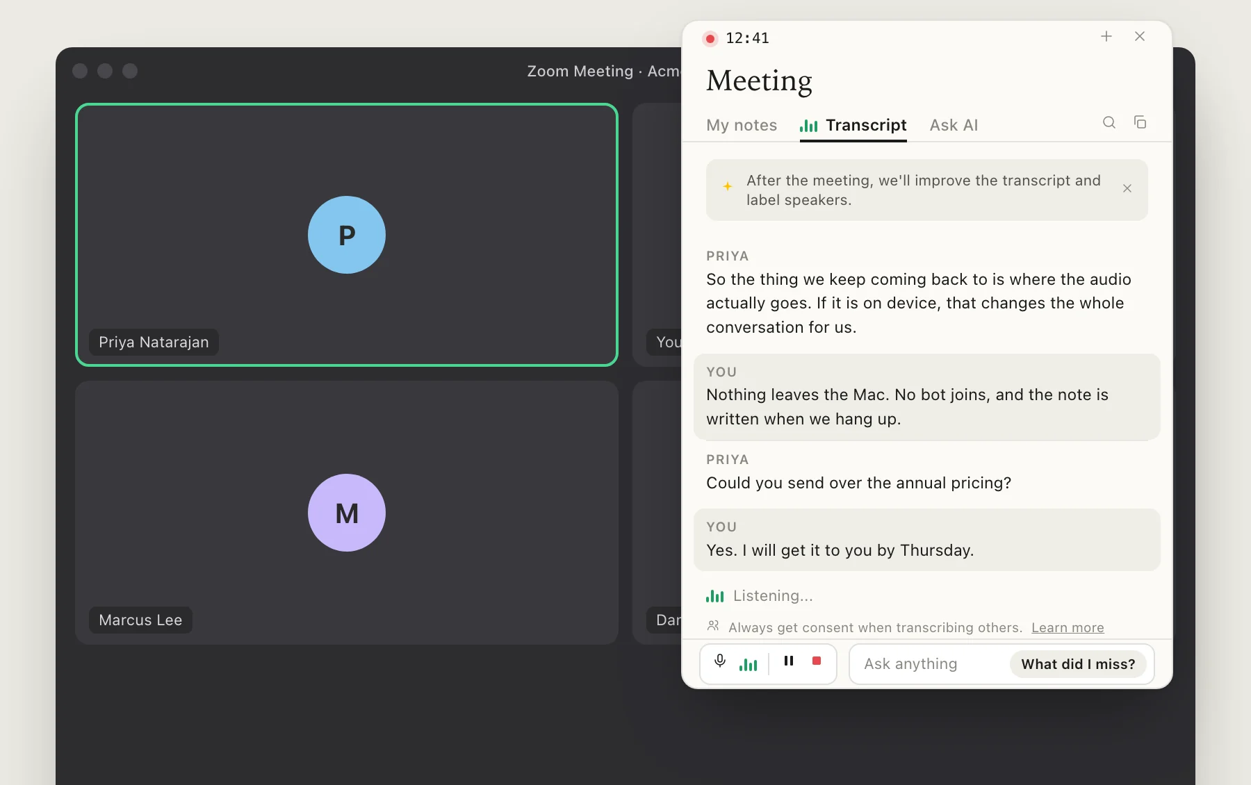Click the red recording indicator dot
The image size is (1251, 785).
coord(710,39)
